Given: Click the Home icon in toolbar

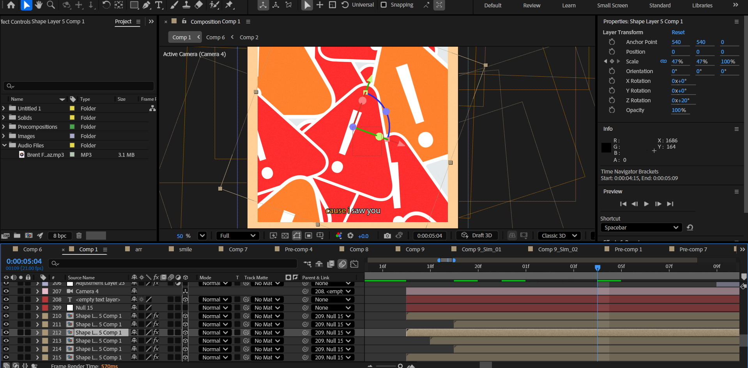Looking at the screenshot, I should pos(11,5).
